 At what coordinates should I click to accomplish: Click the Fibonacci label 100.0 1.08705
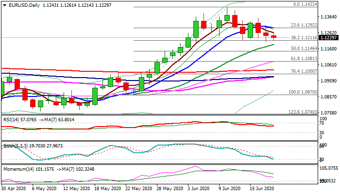(x=303, y=92)
